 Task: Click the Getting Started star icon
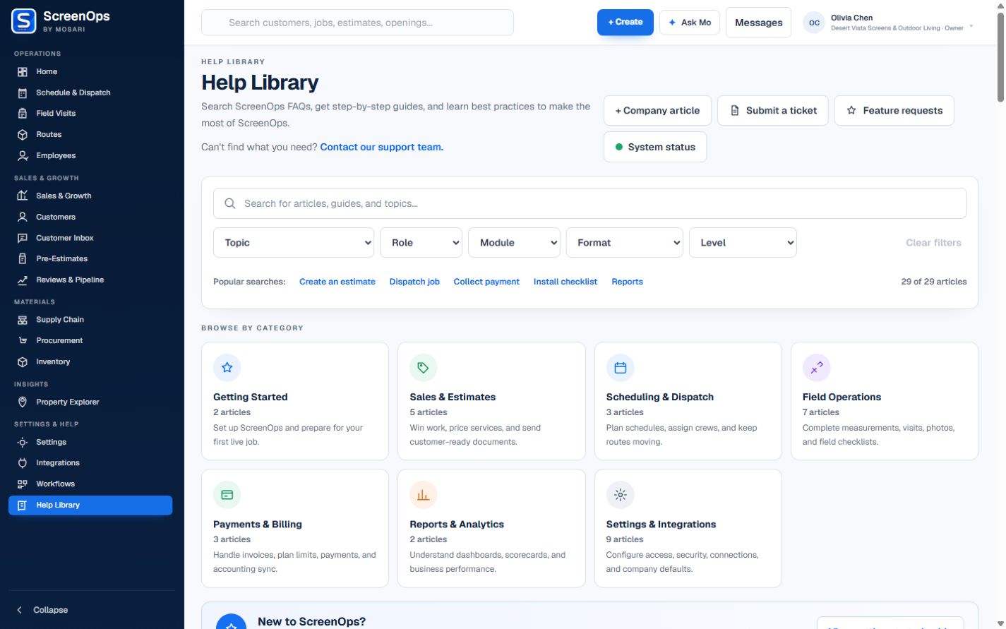coord(227,368)
